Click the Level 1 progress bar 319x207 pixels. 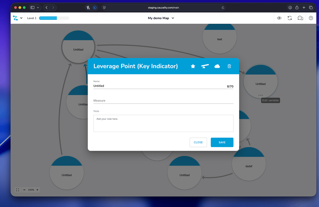coord(54,18)
